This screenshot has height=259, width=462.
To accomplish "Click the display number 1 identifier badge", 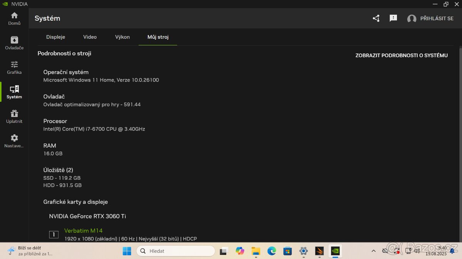I will pos(54,234).
